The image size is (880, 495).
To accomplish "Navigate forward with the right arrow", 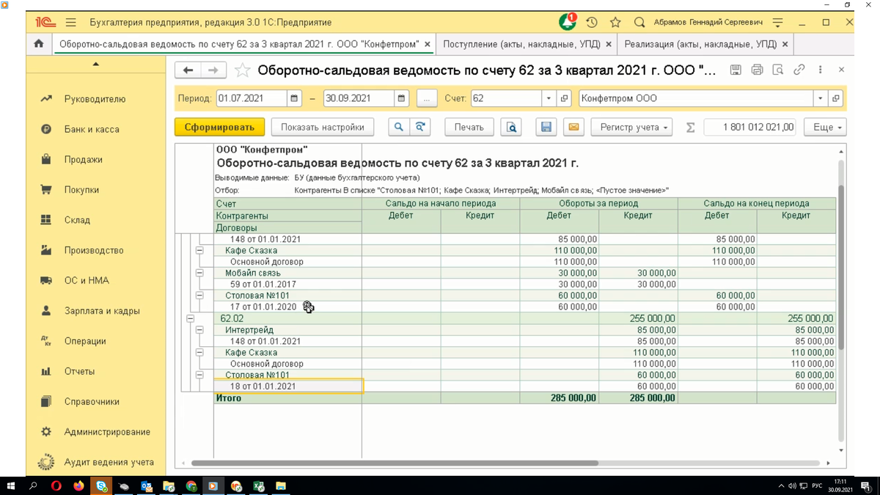I will click(x=213, y=70).
